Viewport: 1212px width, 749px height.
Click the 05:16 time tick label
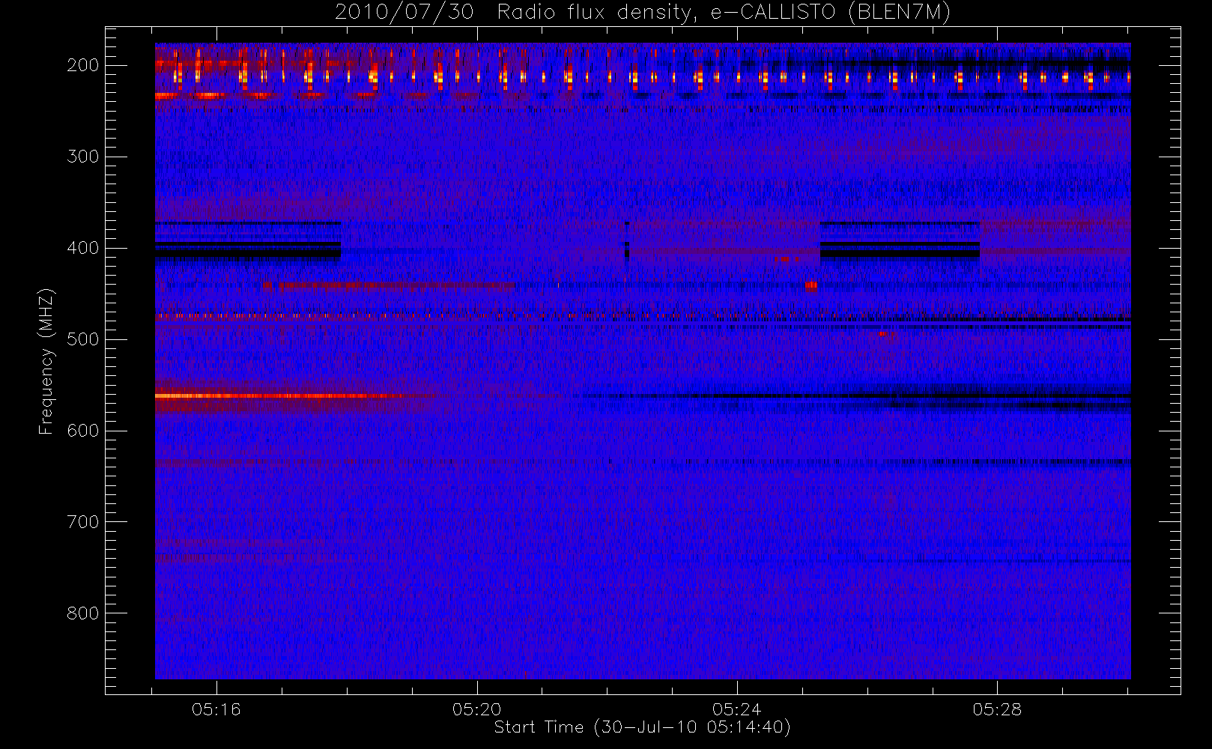click(216, 709)
